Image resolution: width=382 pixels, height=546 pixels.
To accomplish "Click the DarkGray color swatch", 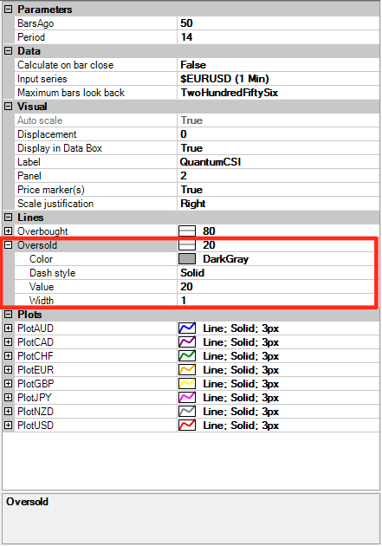I will tap(187, 259).
